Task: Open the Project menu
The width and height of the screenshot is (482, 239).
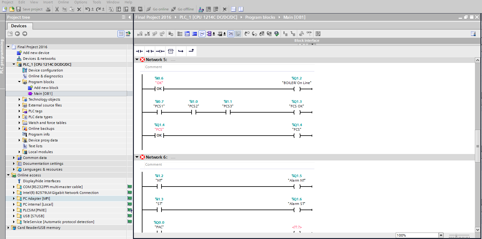Action: (8, 2)
